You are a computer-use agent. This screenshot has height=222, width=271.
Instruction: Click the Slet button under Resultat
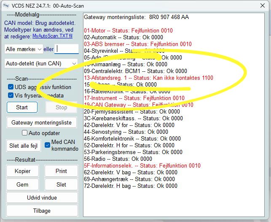point(62,185)
